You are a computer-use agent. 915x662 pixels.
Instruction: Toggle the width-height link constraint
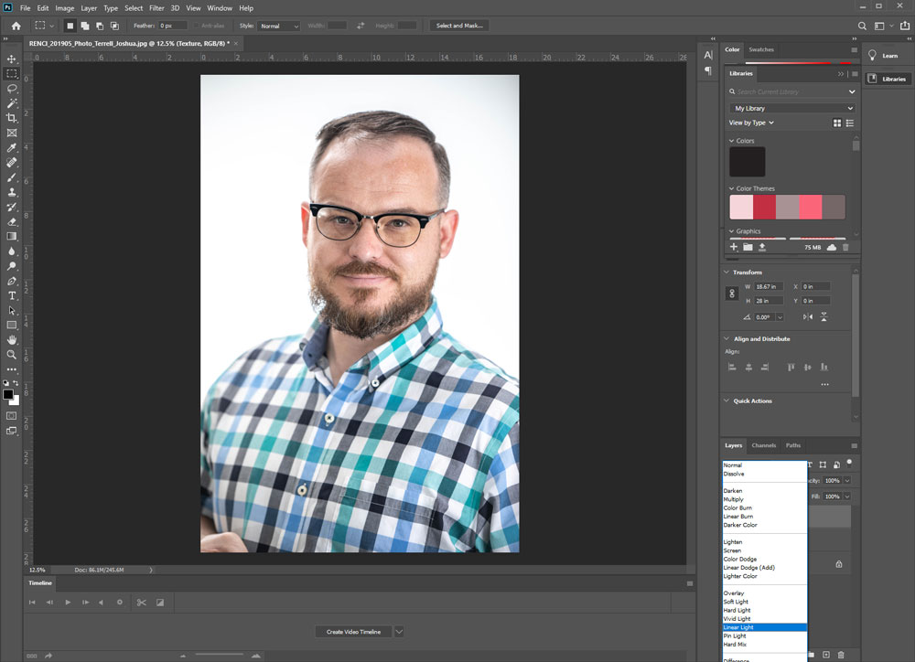pyautogui.click(x=731, y=294)
